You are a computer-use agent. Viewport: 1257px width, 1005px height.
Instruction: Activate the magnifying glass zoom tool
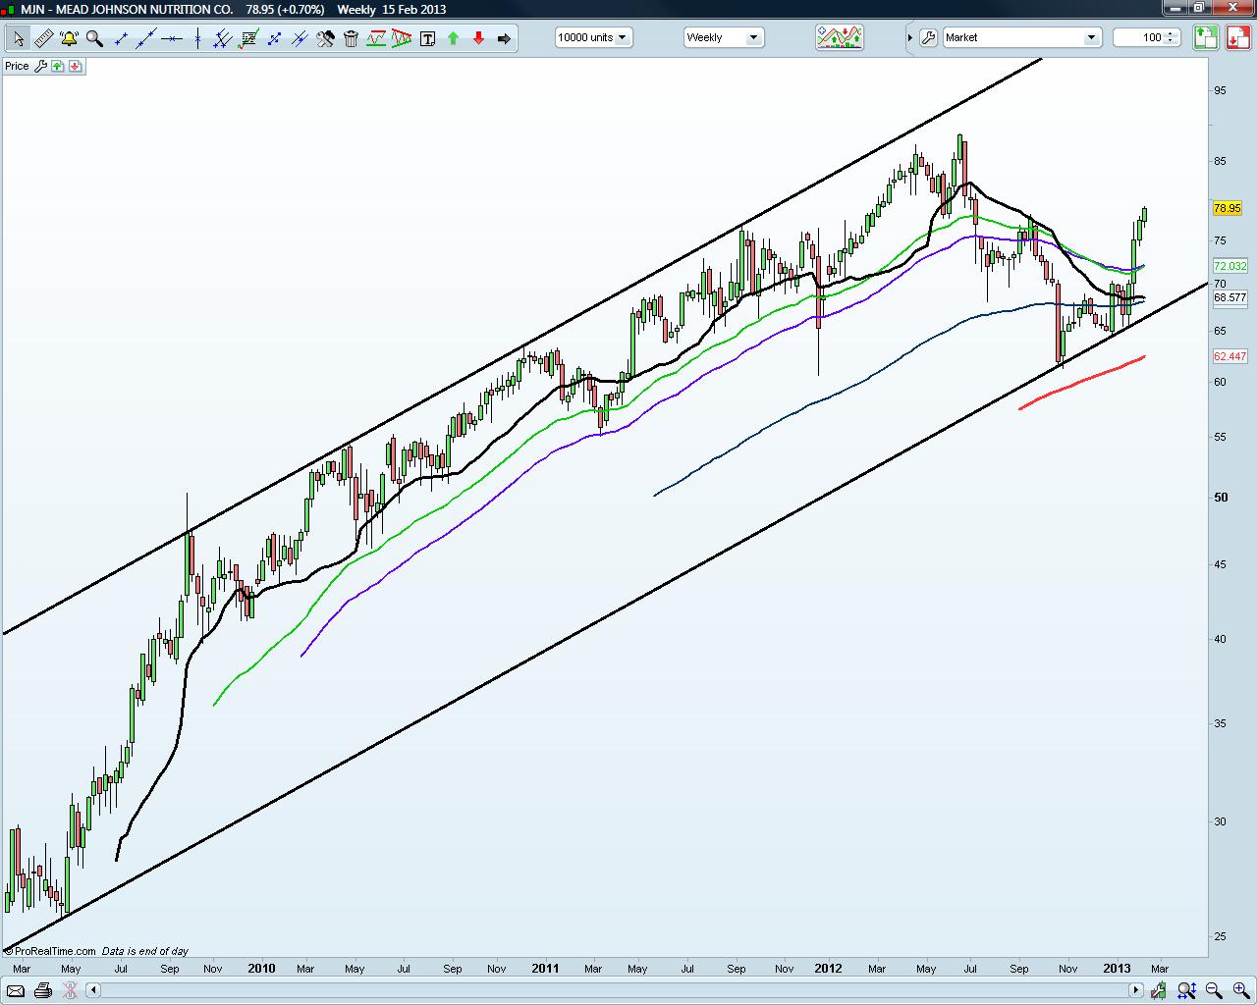coord(94,38)
